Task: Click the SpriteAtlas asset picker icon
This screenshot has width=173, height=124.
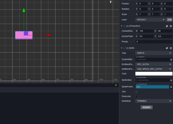Action: (171, 80)
